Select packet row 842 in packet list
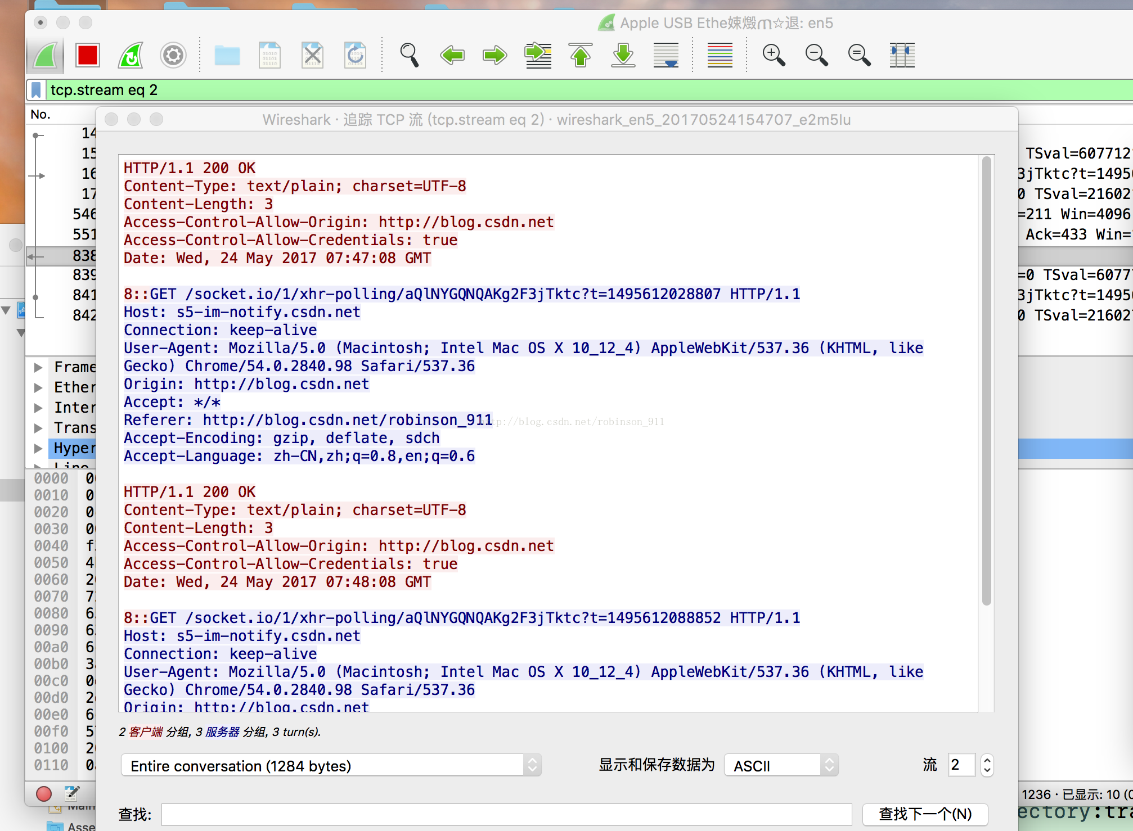Image resolution: width=1133 pixels, height=831 pixels. [62, 315]
